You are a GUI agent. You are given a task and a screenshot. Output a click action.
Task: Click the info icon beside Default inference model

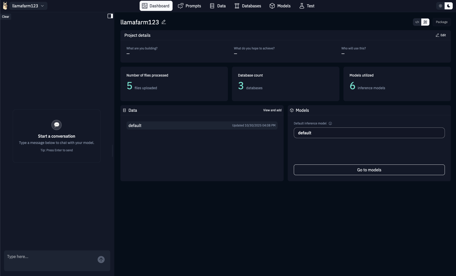(330, 123)
